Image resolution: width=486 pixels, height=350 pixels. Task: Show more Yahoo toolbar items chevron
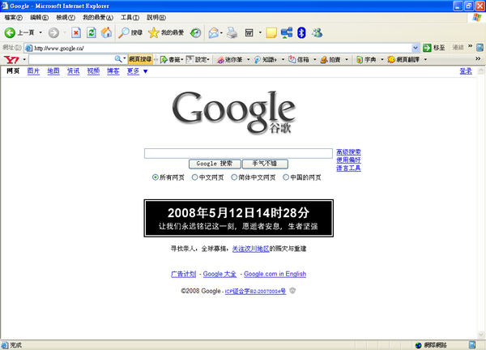[x=478, y=58]
